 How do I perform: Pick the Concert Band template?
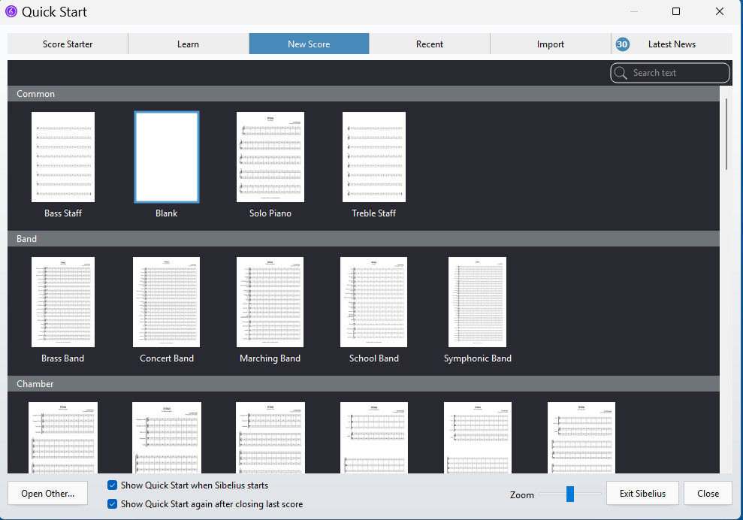tap(167, 310)
